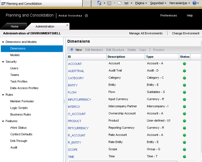Click Manage All Environments
202x162 pixels.
tap(146, 33)
